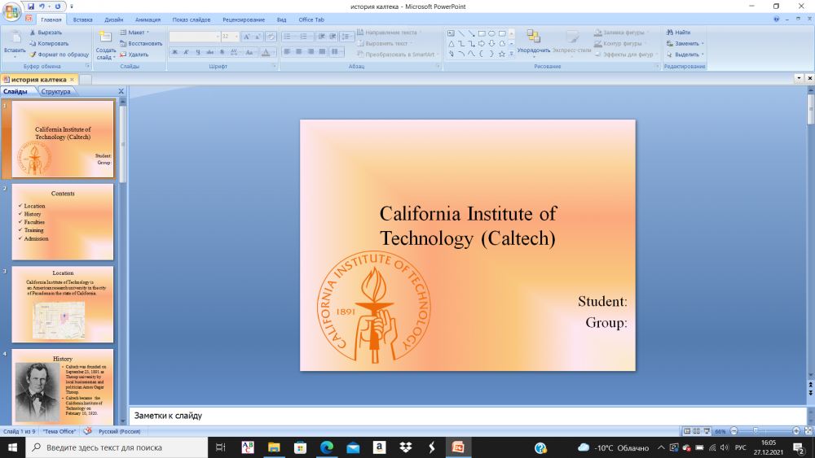Viewport: 815px width, 458px height.
Task: Select the oval shape in gallery
Action: tap(491, 33)
